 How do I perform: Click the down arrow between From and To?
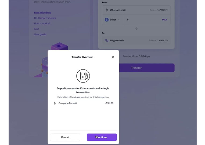coord(136,28)
